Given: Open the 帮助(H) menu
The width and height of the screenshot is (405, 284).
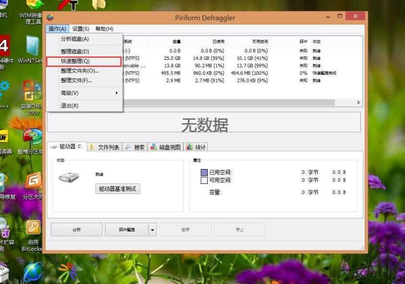Looking at the screenshot, I should click(x=104, y=29).
